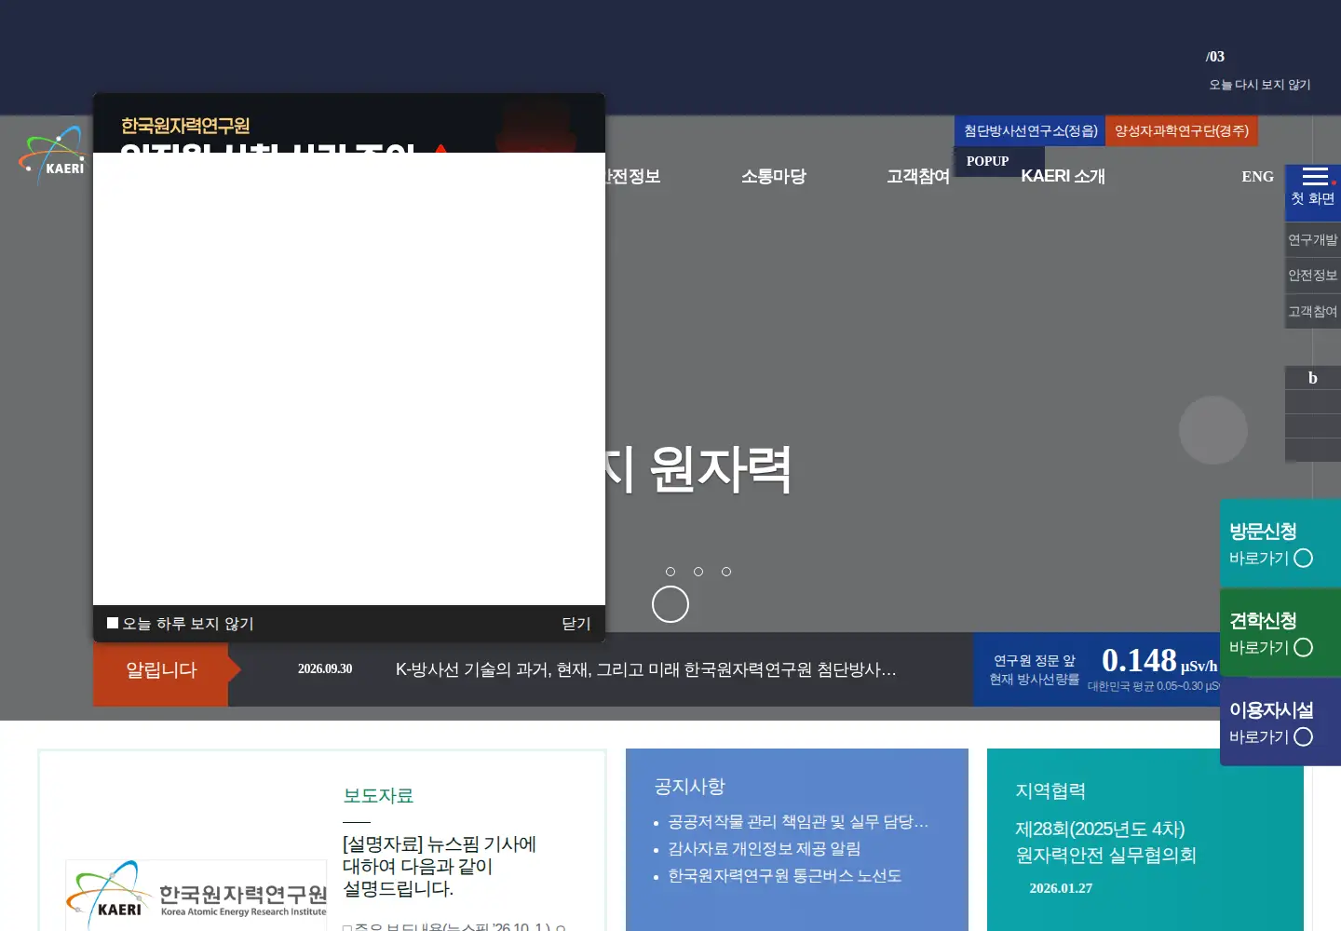Click the KAERI logo at top left

click(53, 155)
